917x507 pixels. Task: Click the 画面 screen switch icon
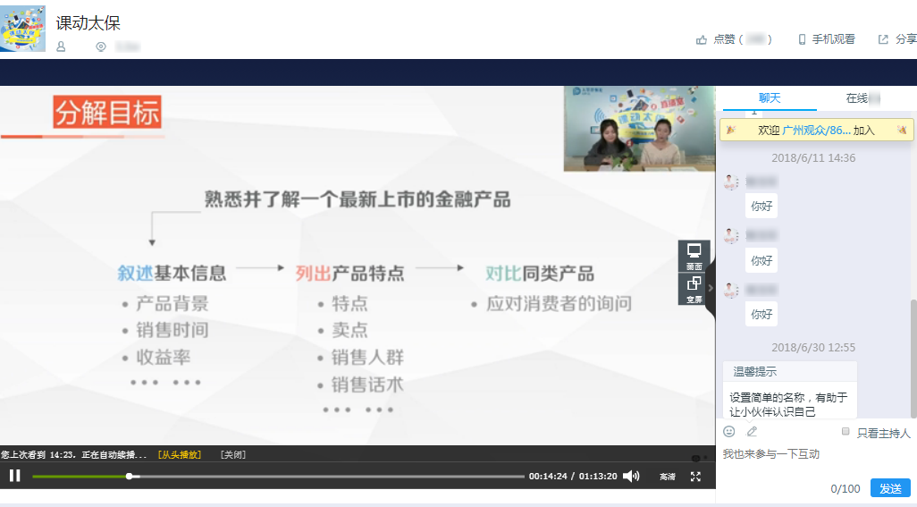coord(694,255)
